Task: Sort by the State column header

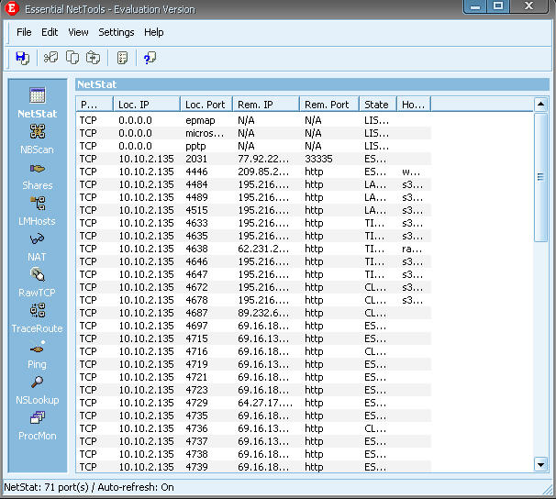Action: coord(378,105)
